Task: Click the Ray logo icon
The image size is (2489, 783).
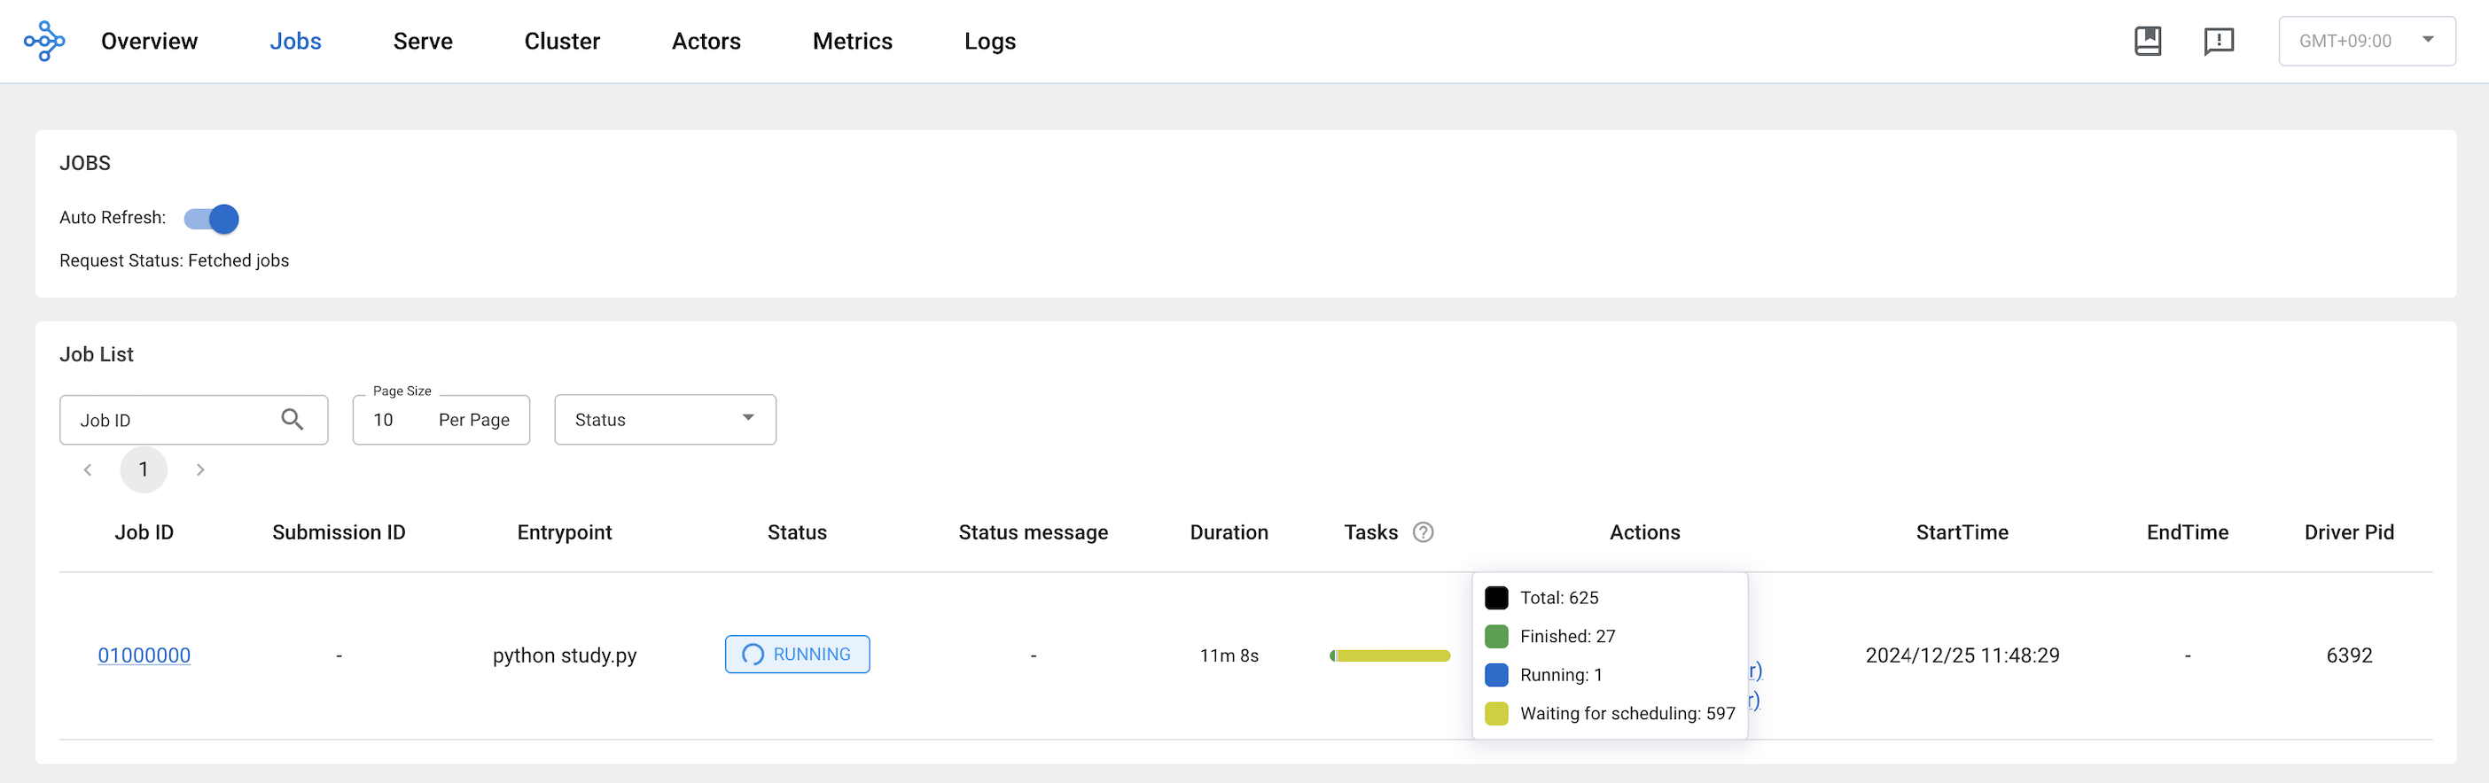Action: coord(44,41)
